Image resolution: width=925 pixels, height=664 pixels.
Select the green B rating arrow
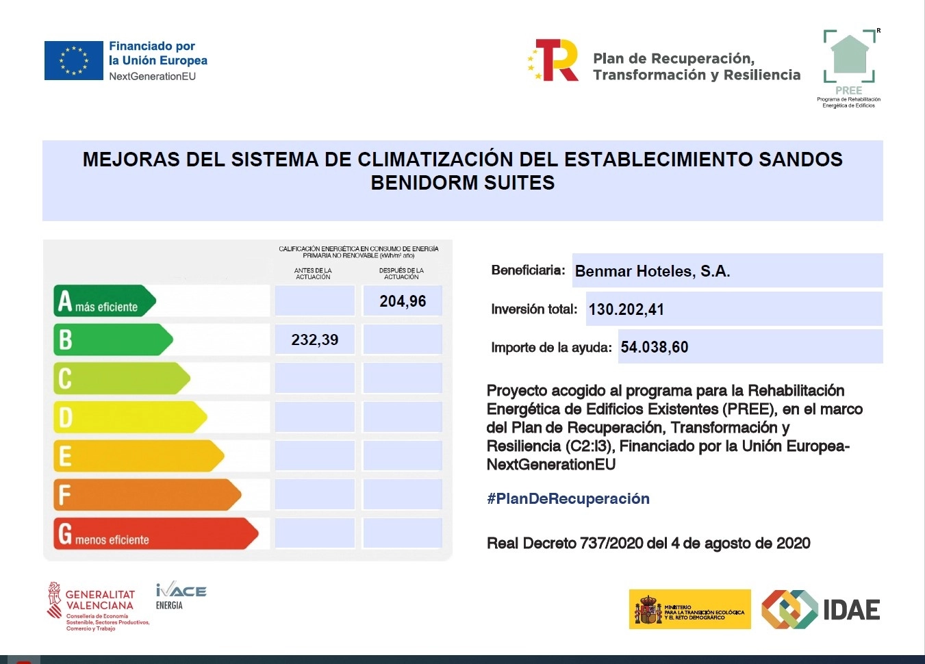(112, 340)
